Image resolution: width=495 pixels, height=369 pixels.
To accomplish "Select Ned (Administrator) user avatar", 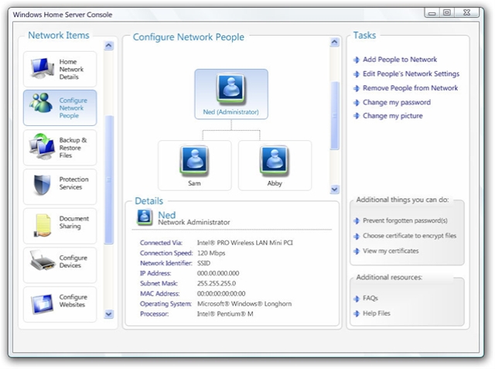I will point(231,89).
